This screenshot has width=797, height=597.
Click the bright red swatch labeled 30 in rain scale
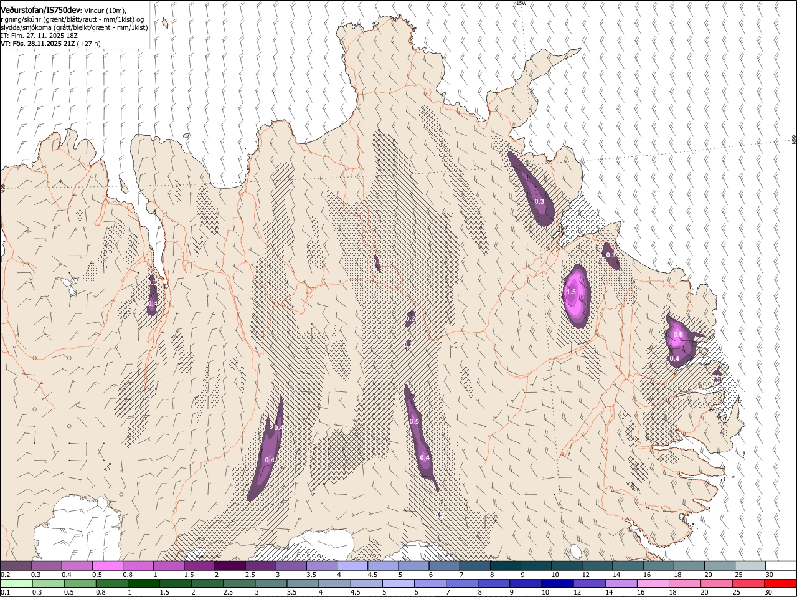point(781,583)
